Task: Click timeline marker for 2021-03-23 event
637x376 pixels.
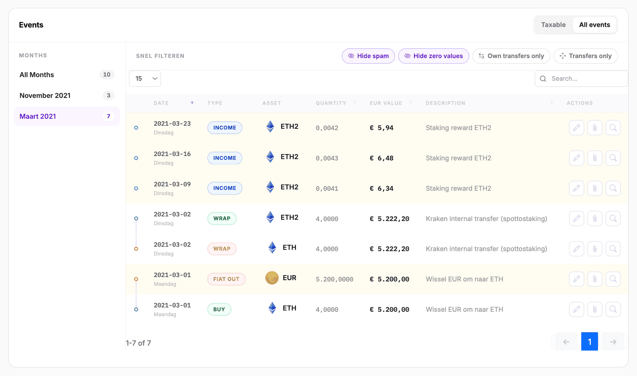Action: point(136,128)
